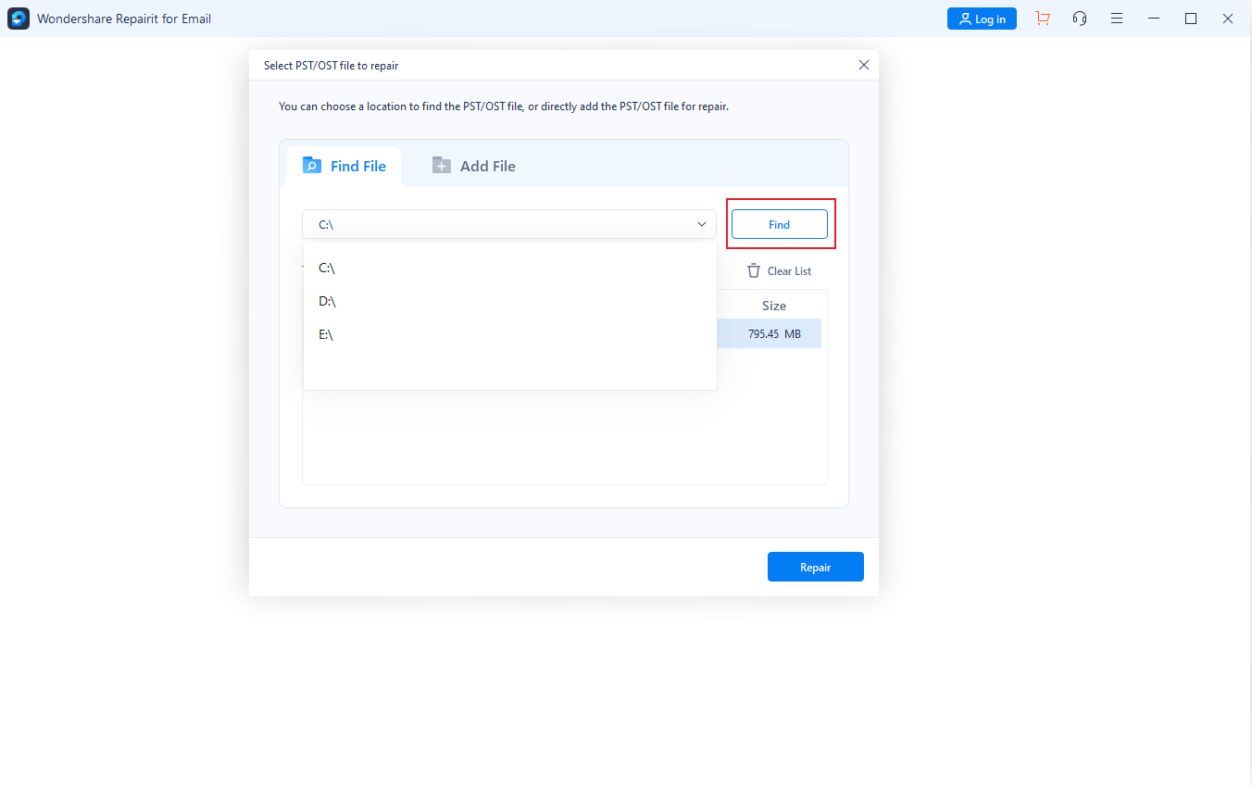This screenshot has height=788, width=1252.
Task: Pick the E:\ drive option
Action: 326,335
